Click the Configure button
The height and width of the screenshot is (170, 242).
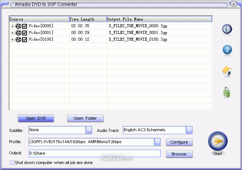point(179,142)
